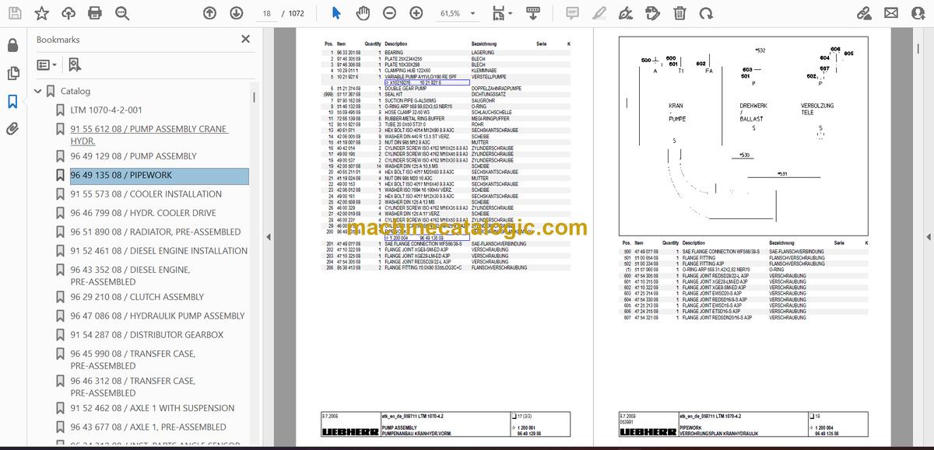Collapse the Catalog bookmark tree
The width and height of the screenshot is (934, 450).
click(37, 91)
